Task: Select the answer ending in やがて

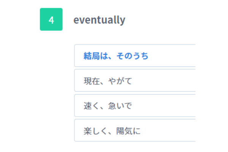Action: [108, 81]
